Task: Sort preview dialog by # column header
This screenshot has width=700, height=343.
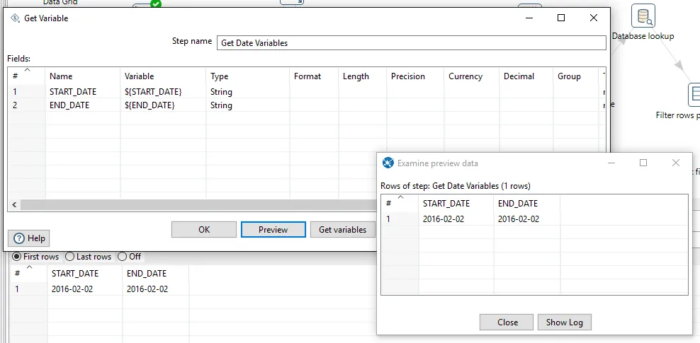Action: (400, 203)
